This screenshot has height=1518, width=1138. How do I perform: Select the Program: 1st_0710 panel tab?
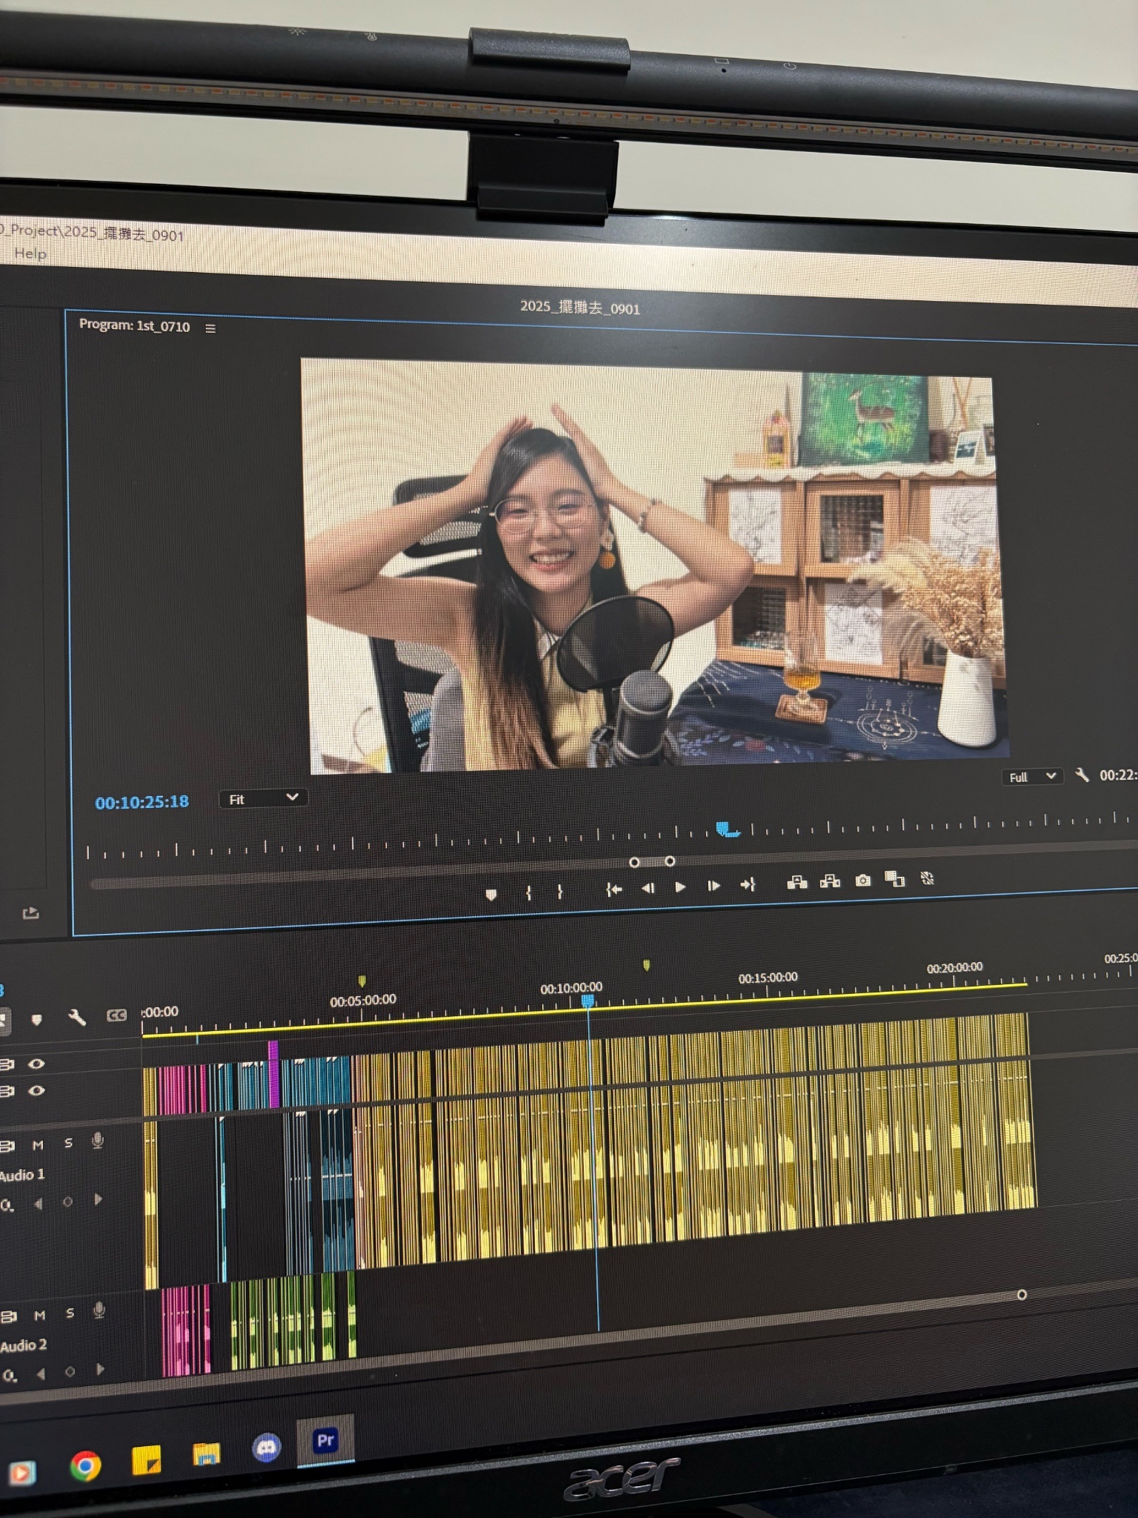click(x=134, y=326)
